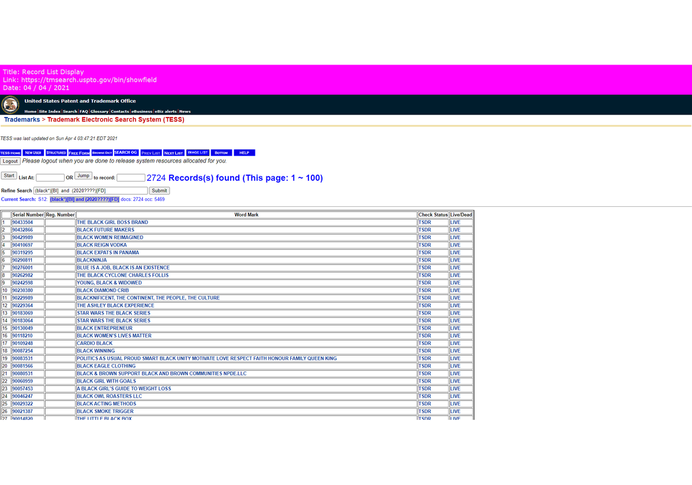The height and width of the screenshot is (485, 692).
Task: Click LIVE status for YOUNG, BLACK & WIDOWED
Action: 456,283
